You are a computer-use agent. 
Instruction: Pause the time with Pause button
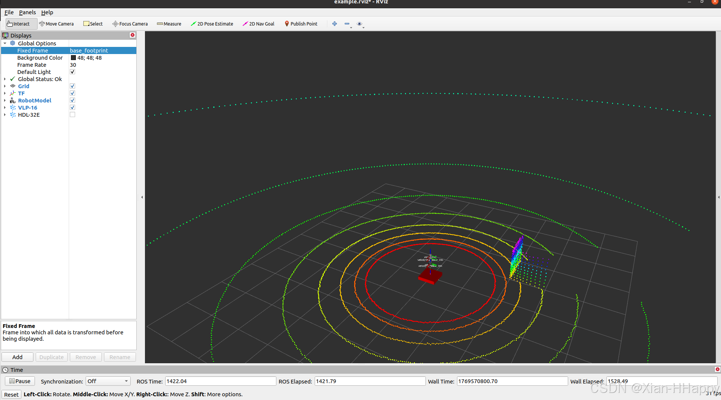click(x=20, y=381)
